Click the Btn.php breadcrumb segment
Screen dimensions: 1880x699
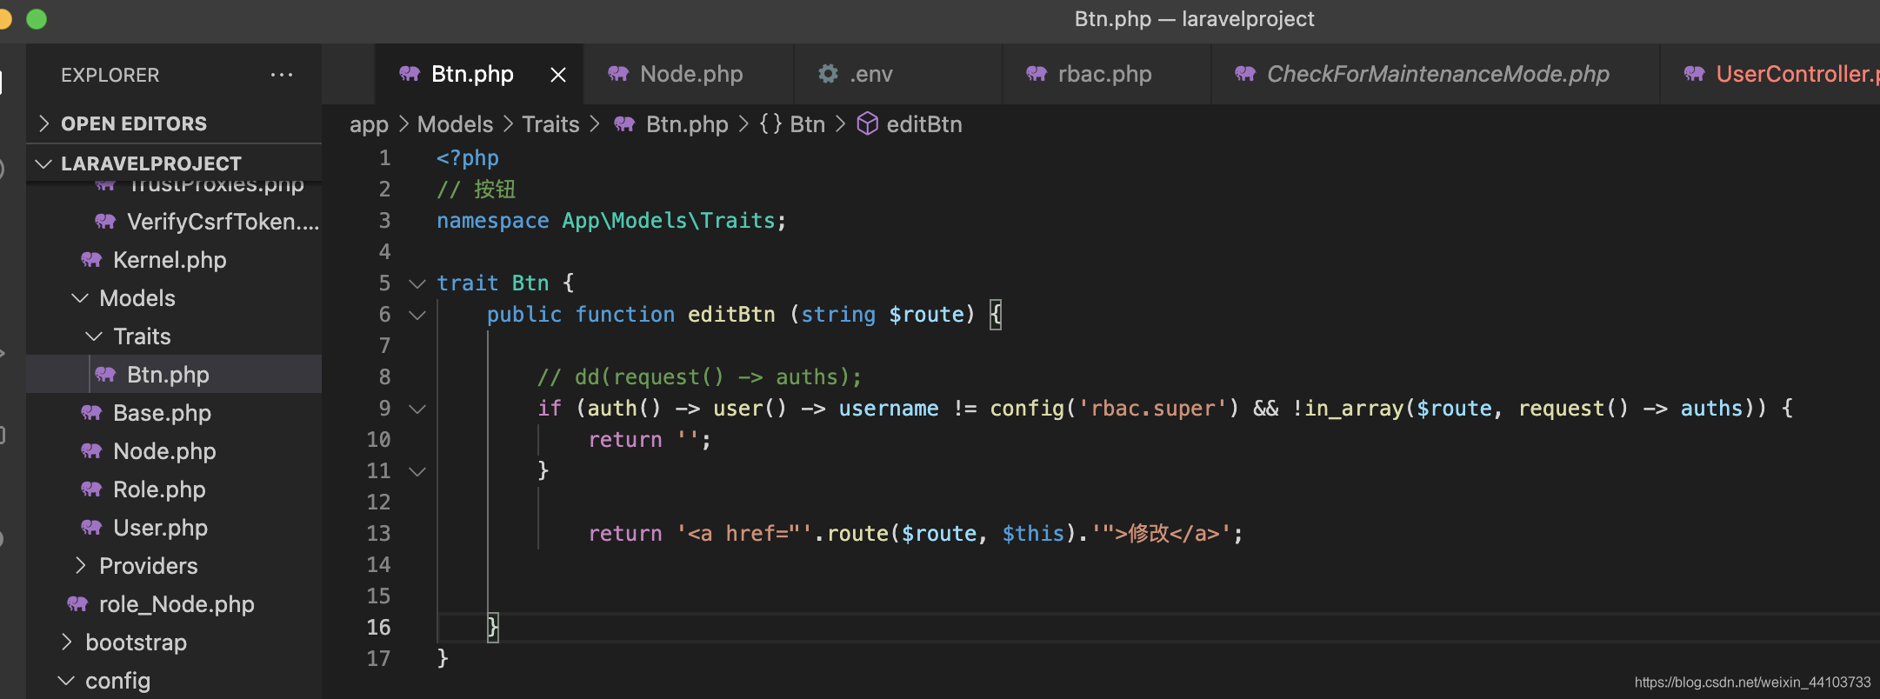pyautogui.click(x=687, y=125)
